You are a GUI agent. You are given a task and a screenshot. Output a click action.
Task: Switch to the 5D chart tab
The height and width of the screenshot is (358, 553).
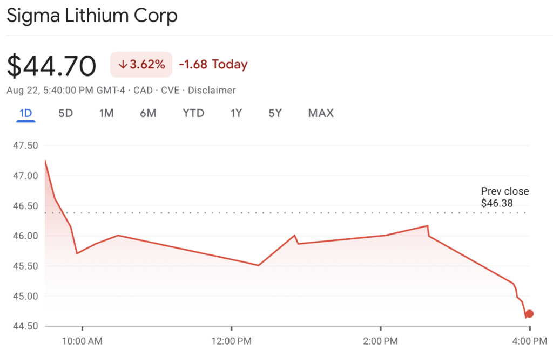(65, 113)
